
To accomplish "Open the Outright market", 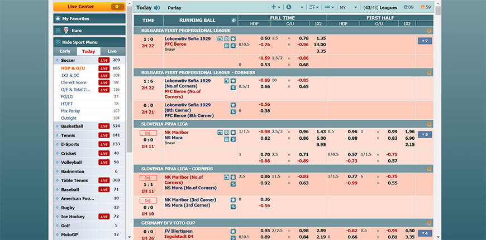I will 69,118.
